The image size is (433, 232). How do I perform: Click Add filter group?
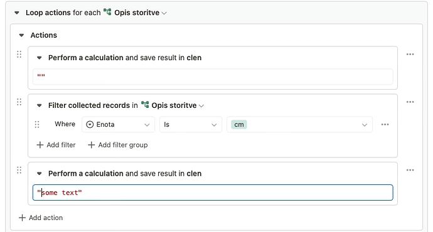pos(117,145)
